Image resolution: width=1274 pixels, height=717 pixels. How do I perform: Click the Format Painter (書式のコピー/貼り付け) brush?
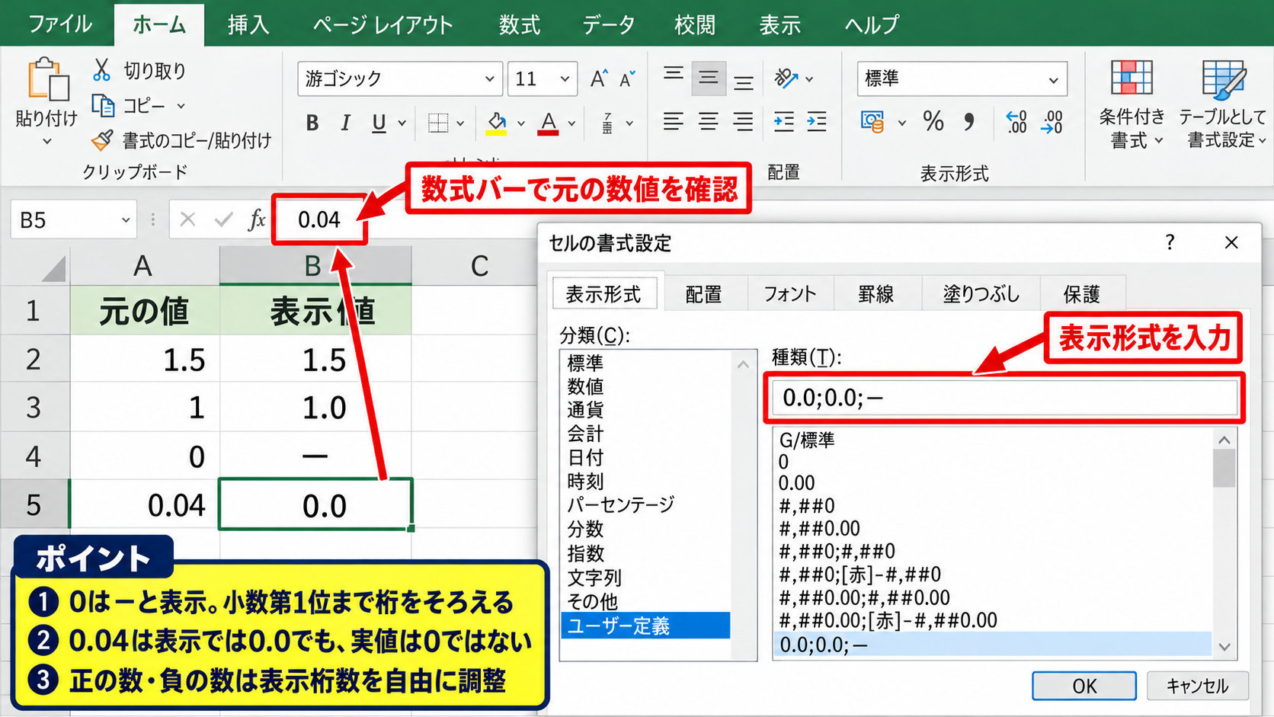click(103, 140)
